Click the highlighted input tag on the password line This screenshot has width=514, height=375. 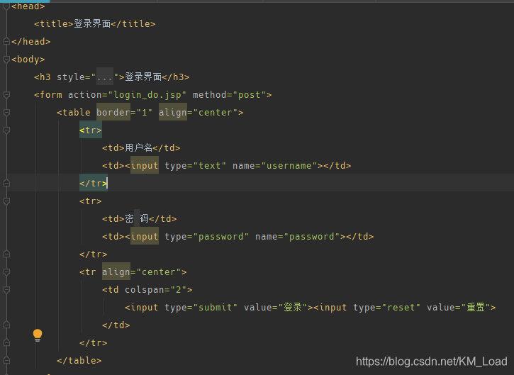(x=145, y=236)
